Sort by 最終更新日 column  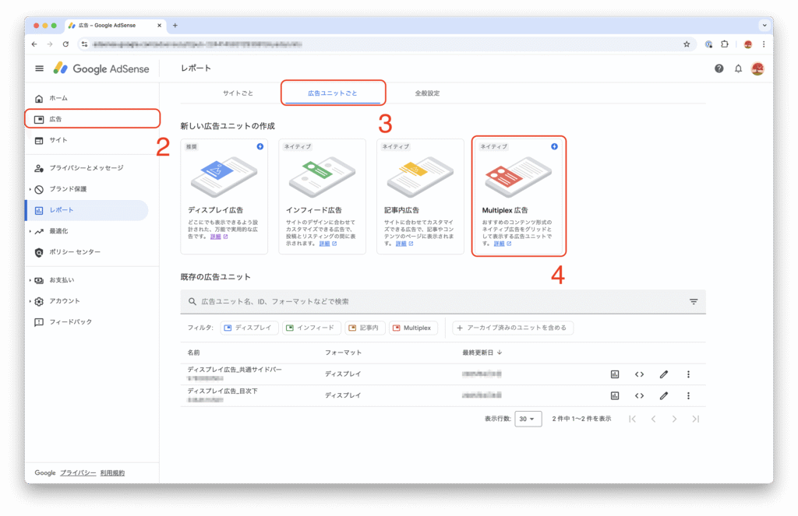[x=482, y=353]
